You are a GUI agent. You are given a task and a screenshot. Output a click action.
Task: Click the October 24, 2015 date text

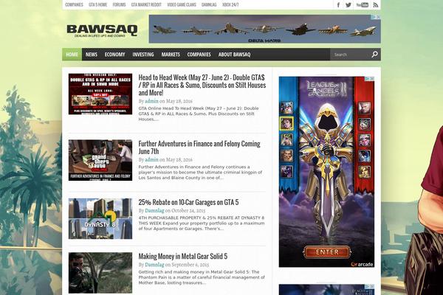click(x=188, y=211)
